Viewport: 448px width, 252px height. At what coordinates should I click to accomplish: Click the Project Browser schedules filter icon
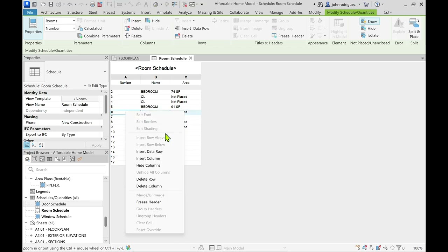[x=49, y=159]
